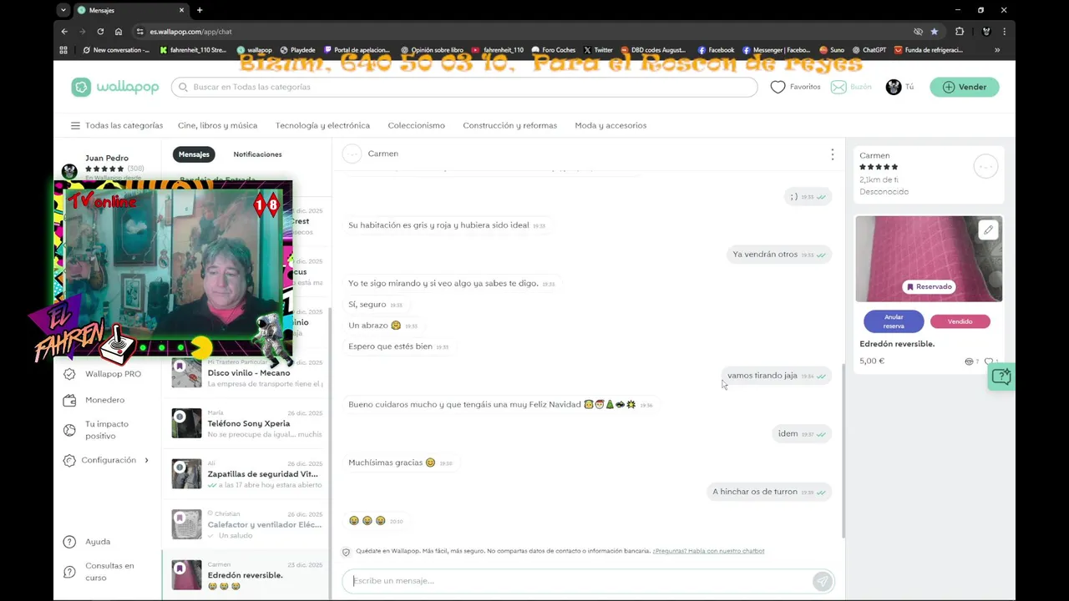Open Calefactor y ventilador conversation
Screen dimensions: 1069x601
point(246,524)
